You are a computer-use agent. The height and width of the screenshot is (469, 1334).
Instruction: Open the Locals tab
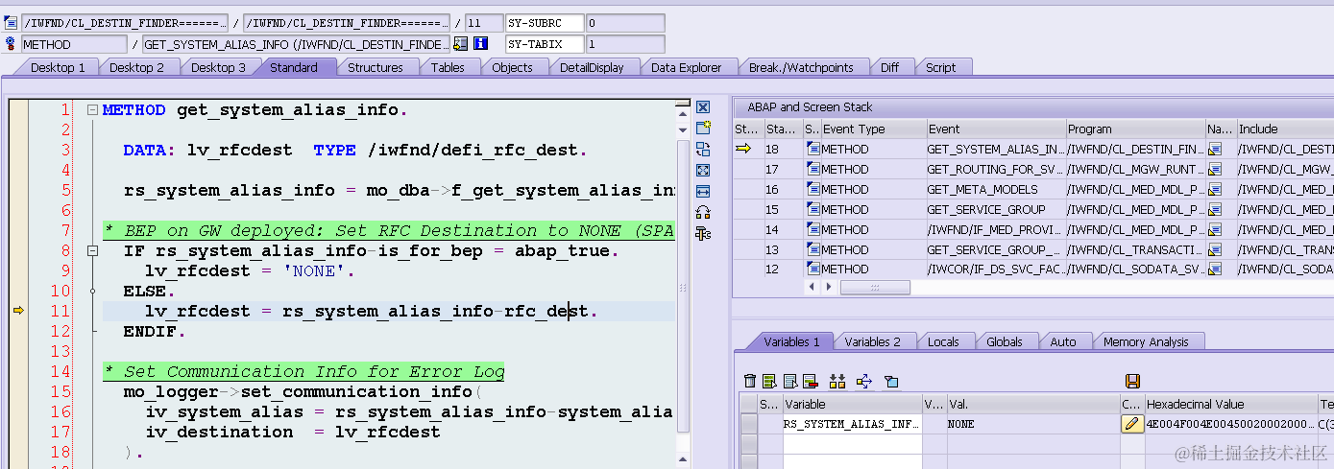[943, 341]
